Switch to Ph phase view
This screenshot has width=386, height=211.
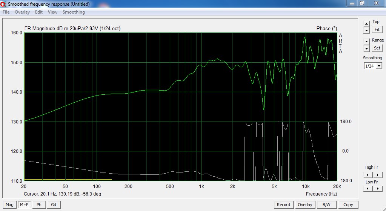point(39,205)
